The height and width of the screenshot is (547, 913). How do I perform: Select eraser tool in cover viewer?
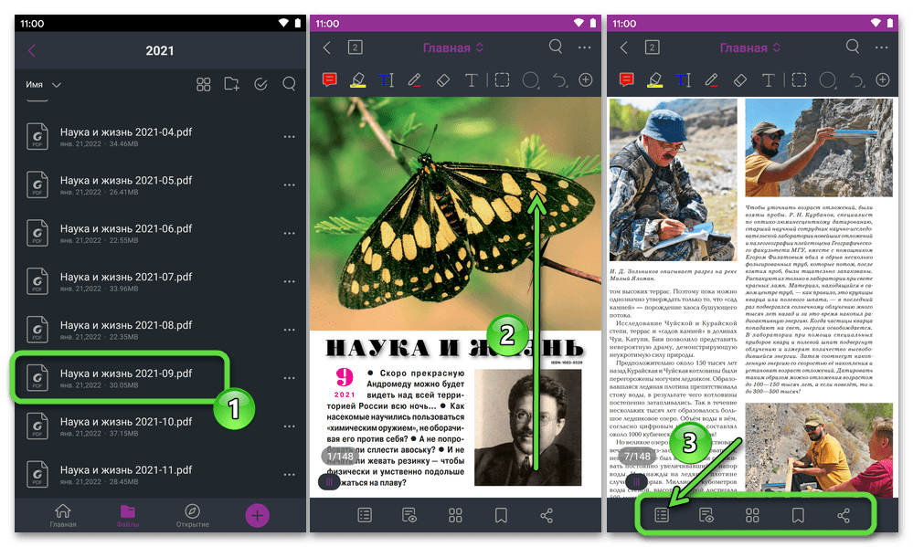pos(443,79)
